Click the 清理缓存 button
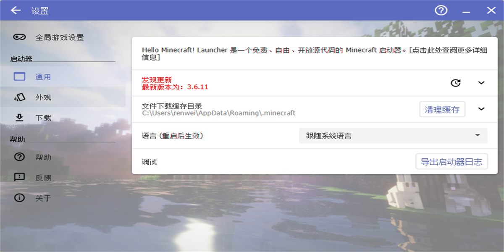The width and height of the screenshot is (504, 252). coord(442,109)
